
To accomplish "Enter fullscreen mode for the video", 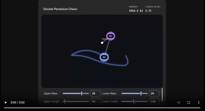I will pos(189,102).
